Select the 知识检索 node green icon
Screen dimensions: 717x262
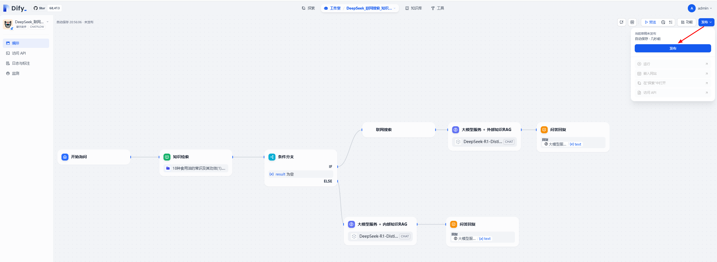[167, 157]
